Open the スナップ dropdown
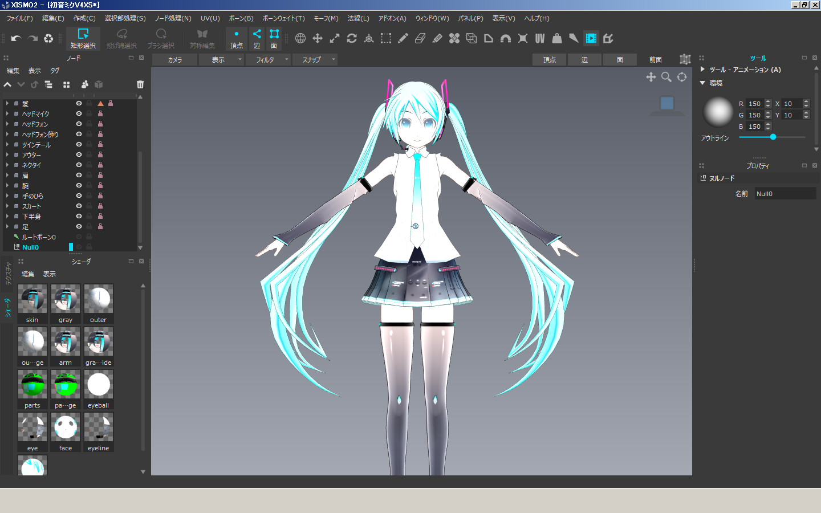The image size is (821, 513). 315,59
